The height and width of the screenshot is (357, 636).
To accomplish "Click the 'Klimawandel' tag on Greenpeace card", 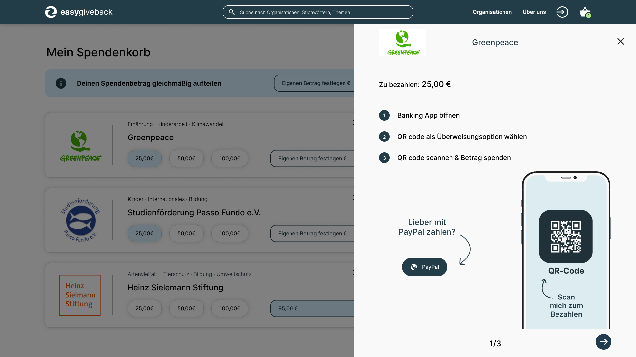I will [x=208, y=124].
